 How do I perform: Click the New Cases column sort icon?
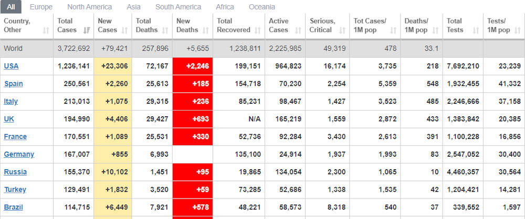coord(125,30)
